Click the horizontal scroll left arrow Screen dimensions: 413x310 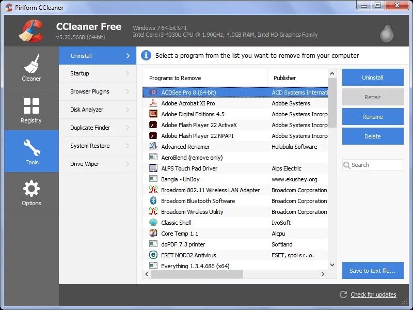click(x=147, y=274)
